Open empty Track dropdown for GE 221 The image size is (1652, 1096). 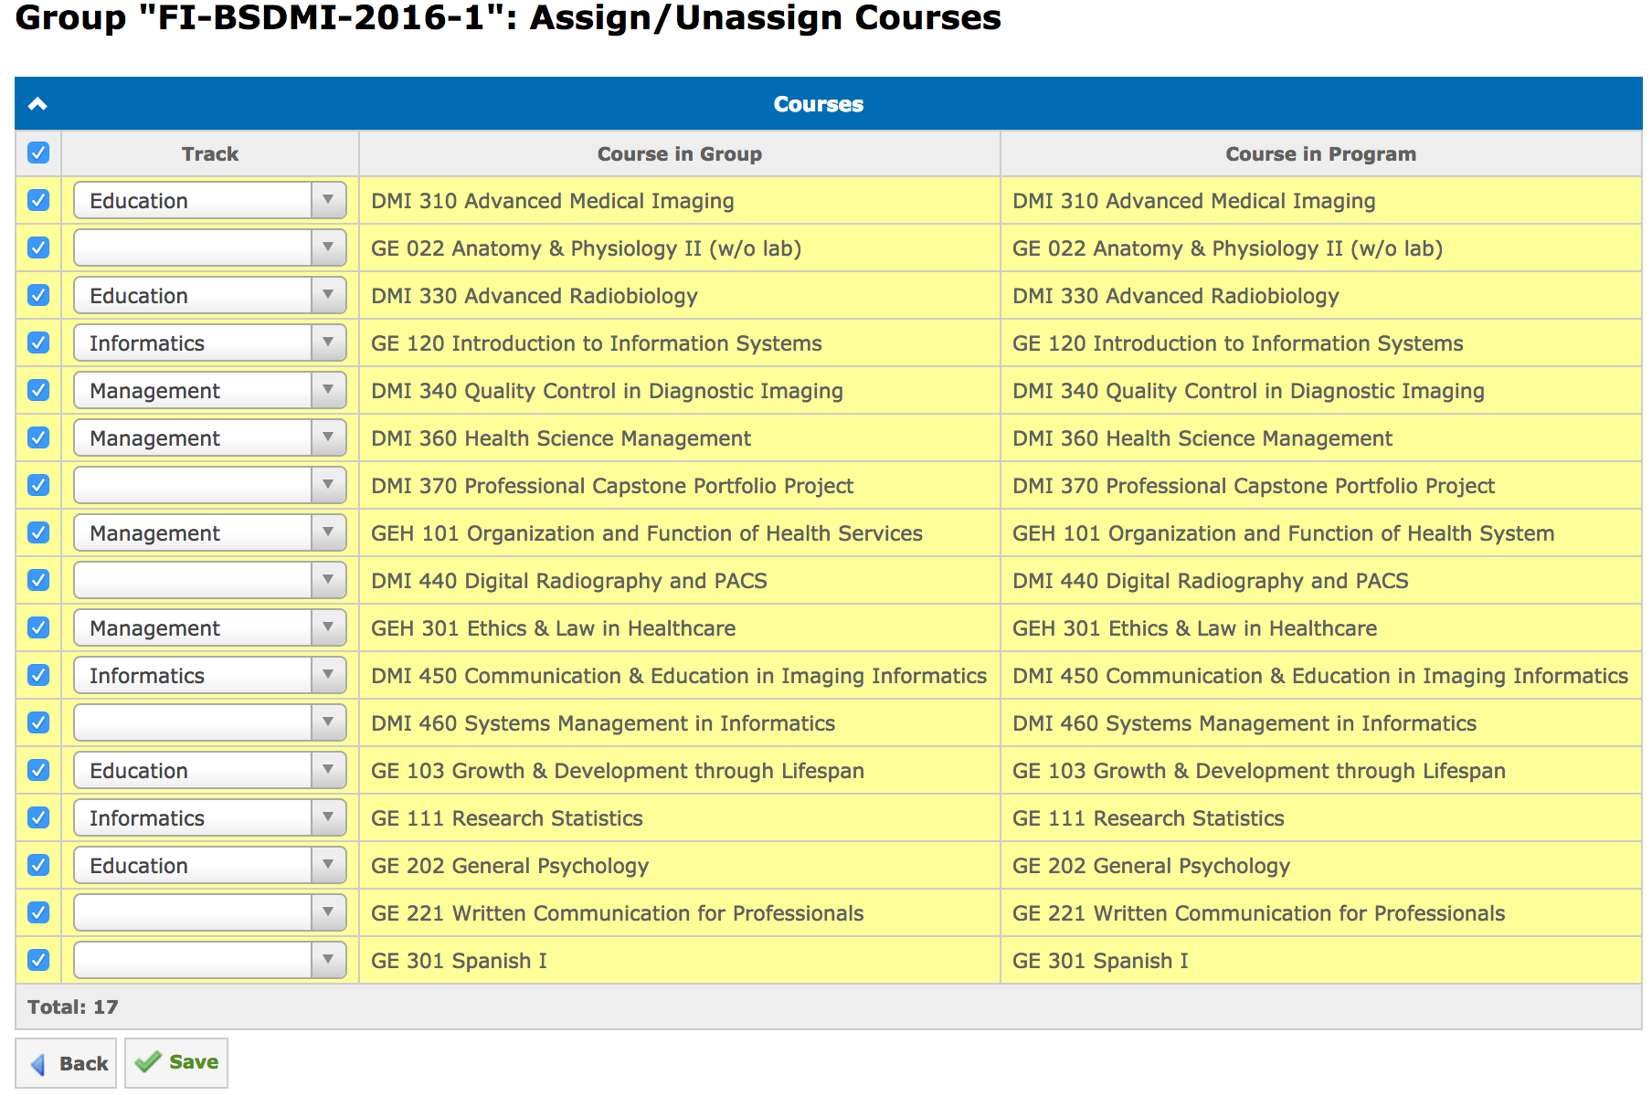point(210,912)
